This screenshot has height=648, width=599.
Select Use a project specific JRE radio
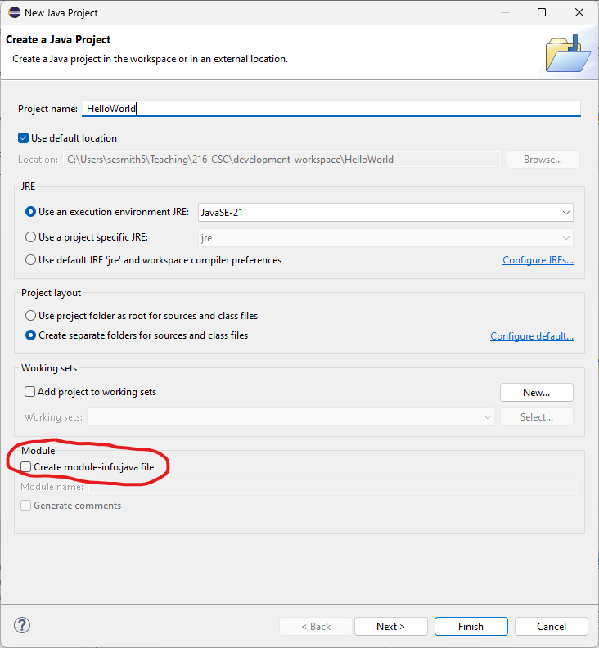[30, 237]
